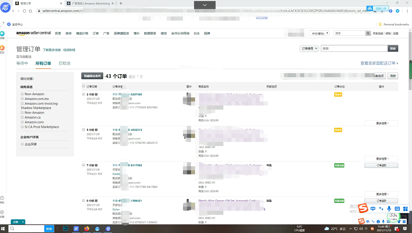The width and height of the screenshot is (412, 233).
Task: Click the blue key extension icon
Action: point(391,11)
